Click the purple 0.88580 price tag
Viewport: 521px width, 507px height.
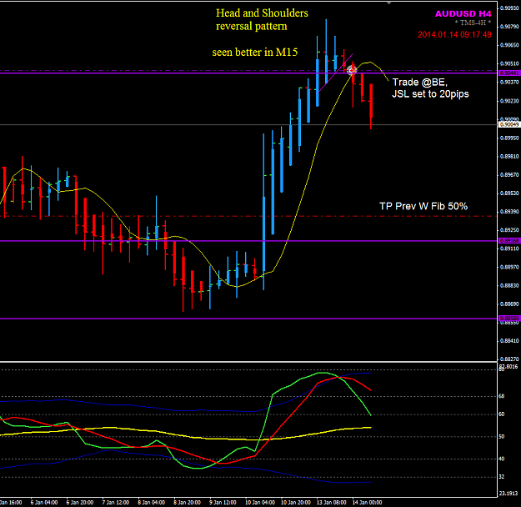point(509,319)
